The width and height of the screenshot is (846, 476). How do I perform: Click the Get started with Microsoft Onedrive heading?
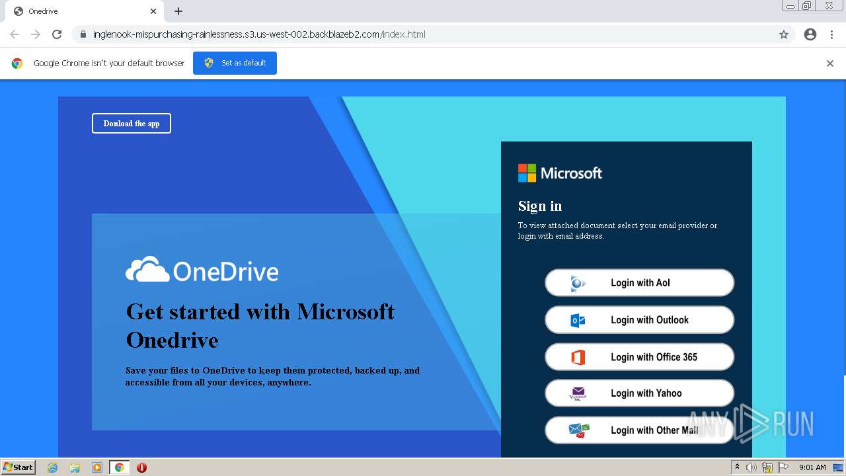pyautogui.click(x=260, y=325)
